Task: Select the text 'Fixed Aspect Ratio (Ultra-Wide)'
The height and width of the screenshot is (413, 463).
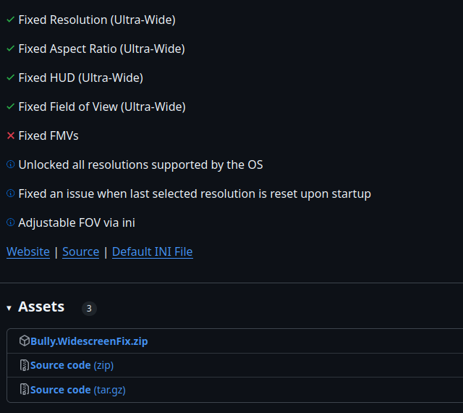Action: 101,49
